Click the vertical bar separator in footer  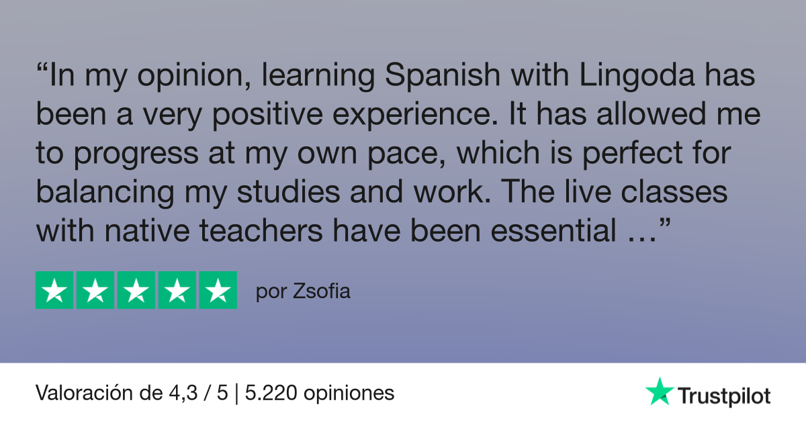(x=237, y=392)
